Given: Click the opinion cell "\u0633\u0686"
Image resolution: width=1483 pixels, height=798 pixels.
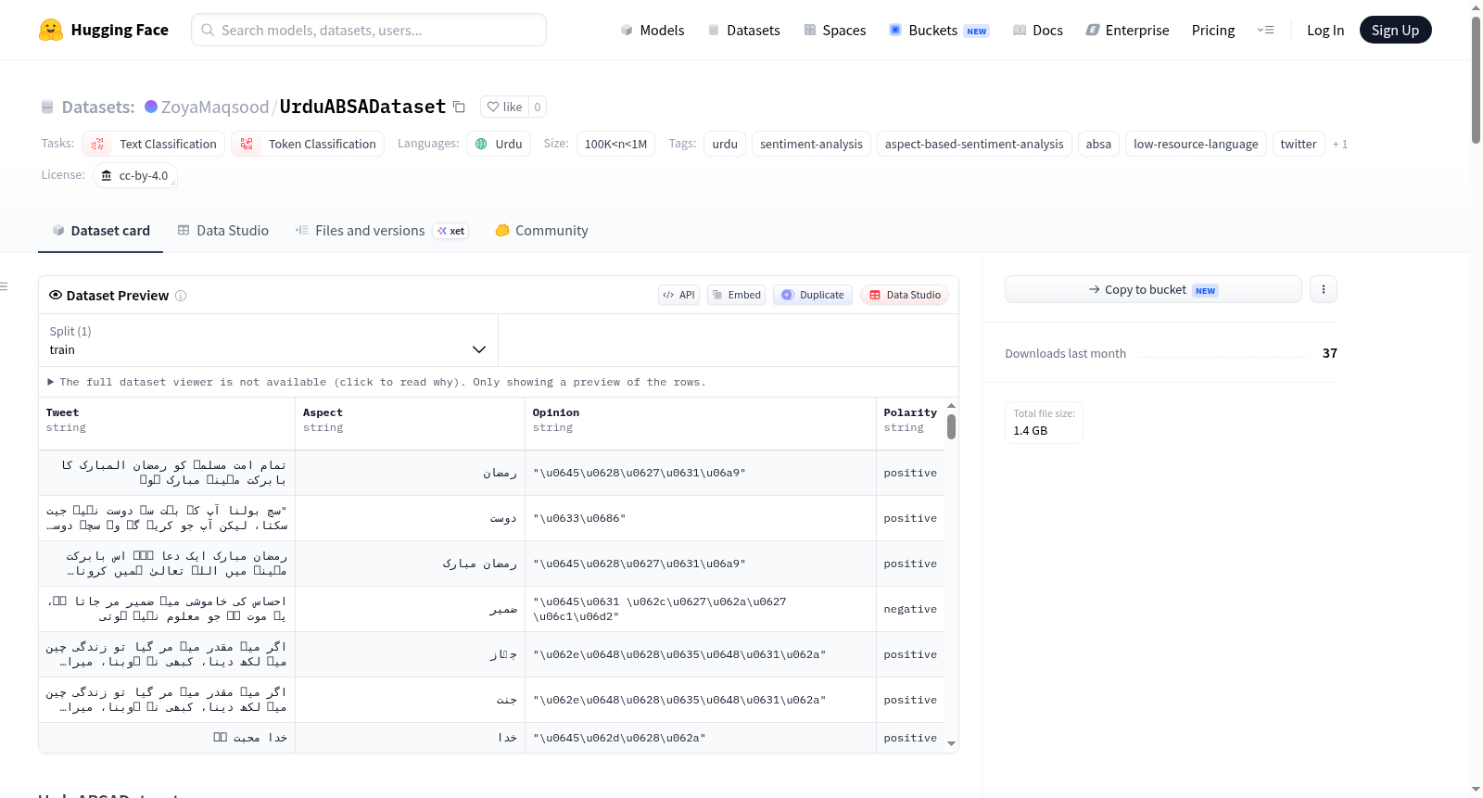Looking at the screenshot, I should pos(701,518).
